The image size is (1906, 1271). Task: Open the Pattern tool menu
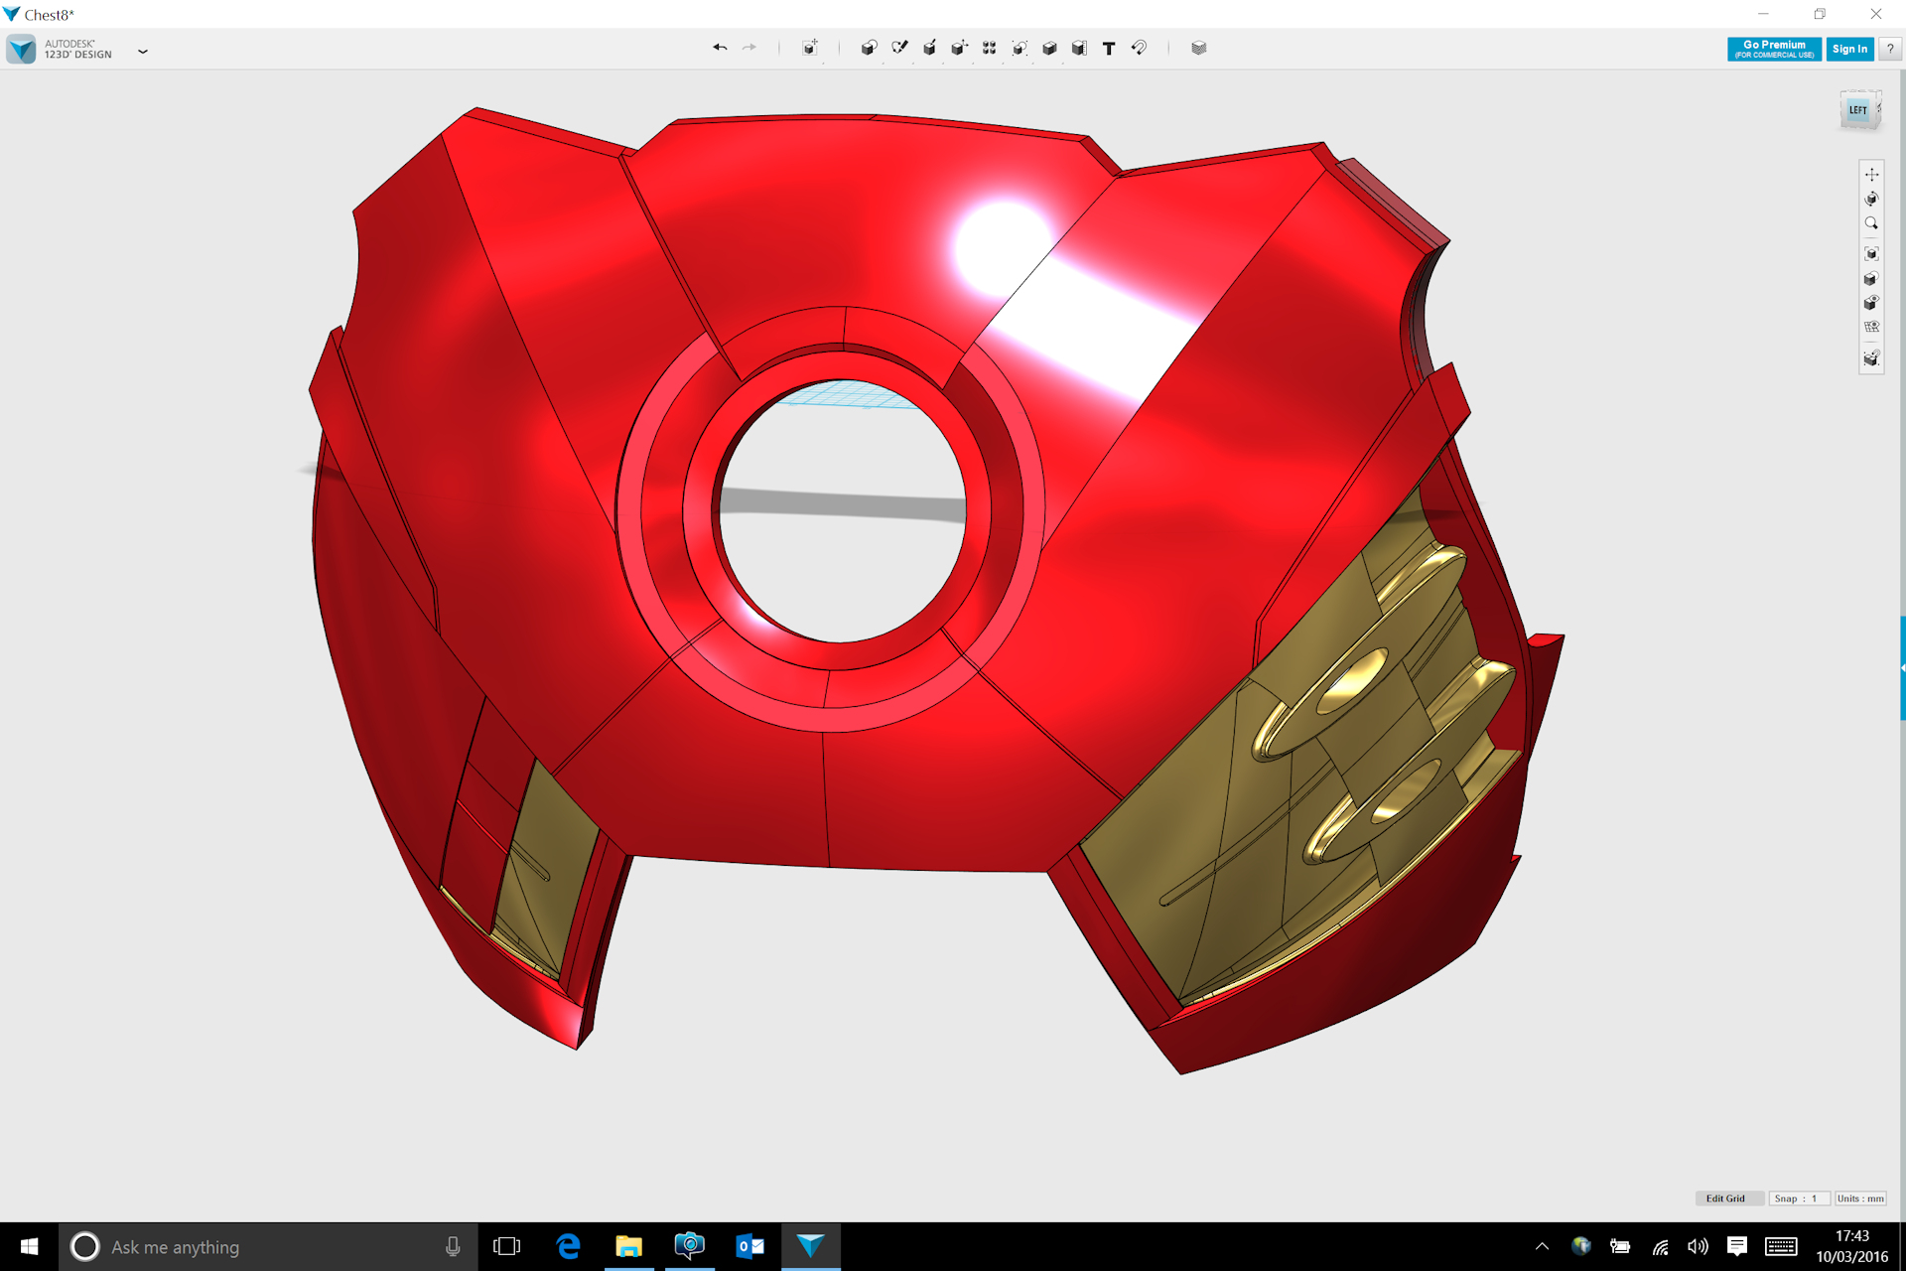click(x=990, y=48)
